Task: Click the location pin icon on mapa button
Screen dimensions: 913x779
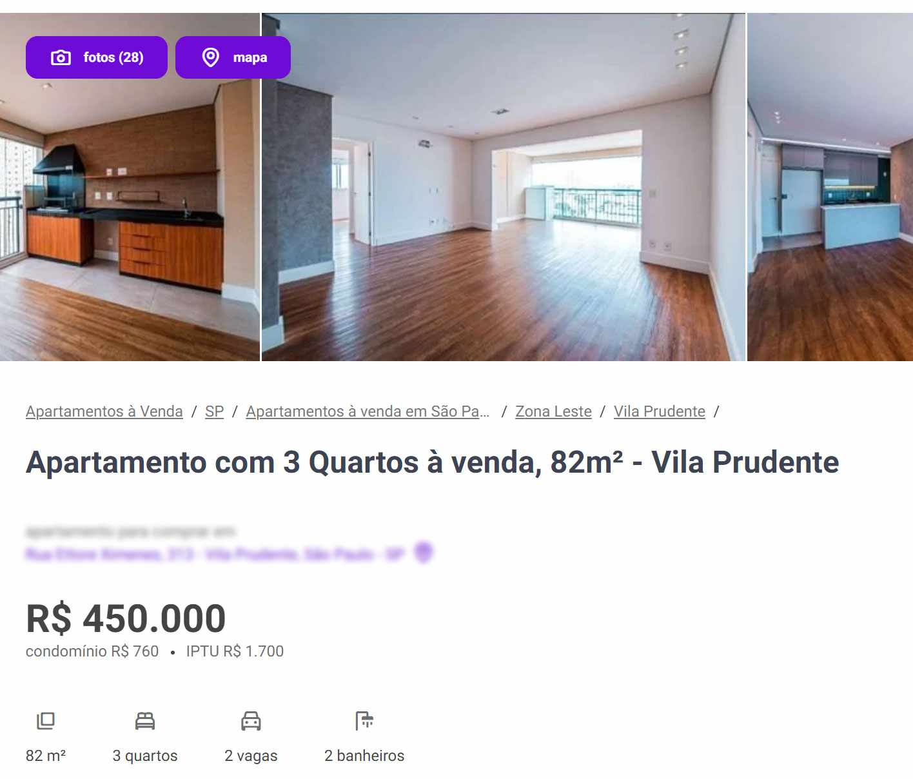Action: click(x=210, y=57)
